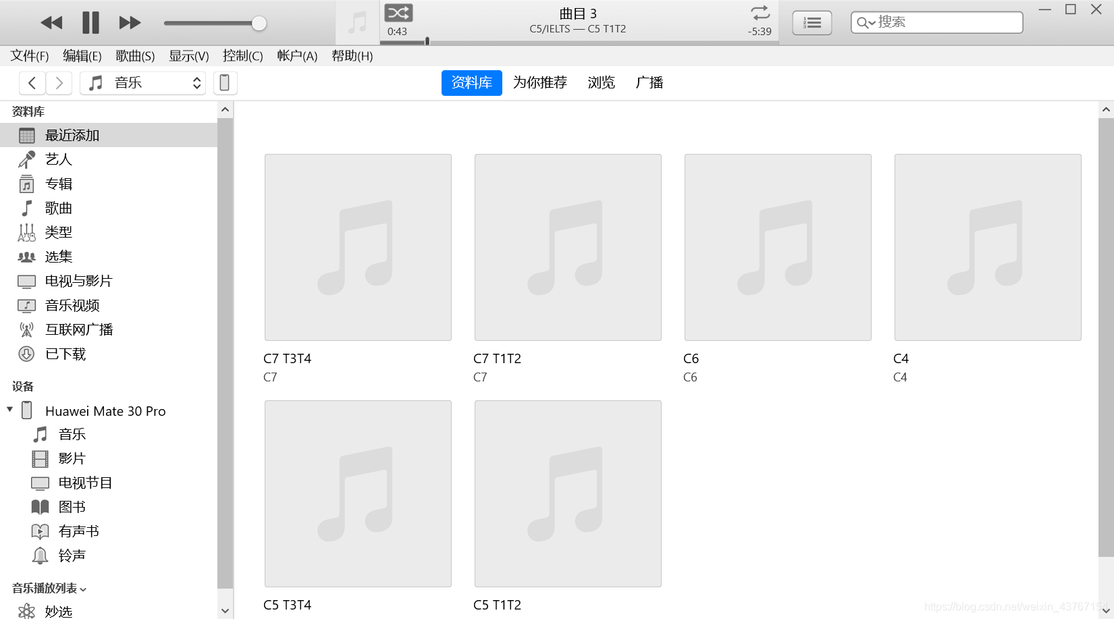The image size is (1114, 619).
Task: Click the C7 T3T4 album title text
Action: point(287,358)
